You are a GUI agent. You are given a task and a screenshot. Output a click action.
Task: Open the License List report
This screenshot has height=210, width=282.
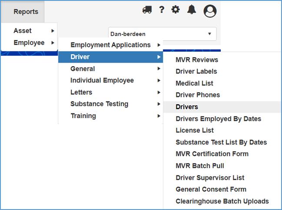point(195,130)
